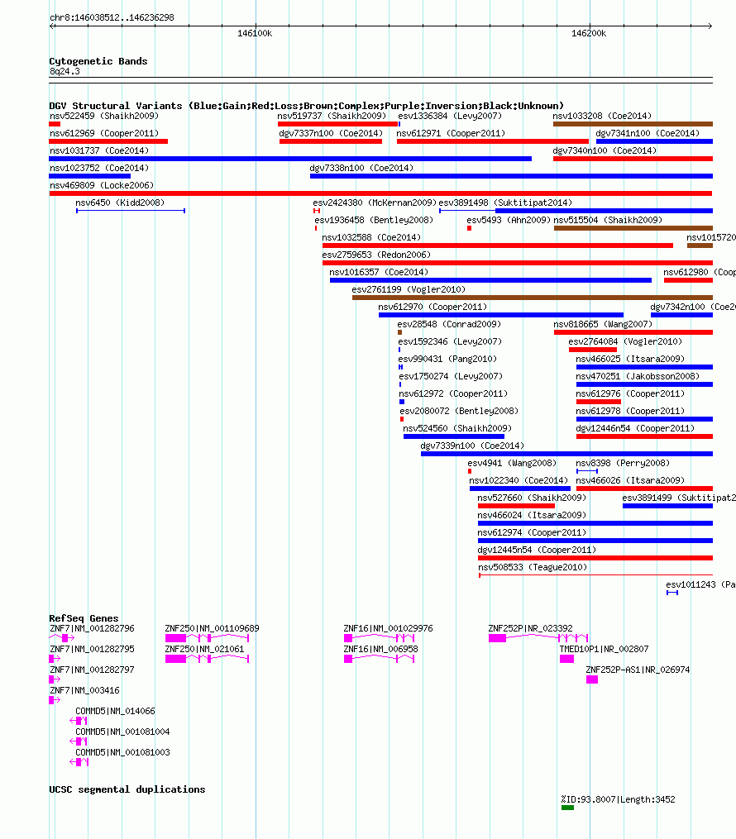The width and height of the screenshot is (736, 839).
Task: Click dgv7338n100 (Coe2014) label
Action: [361, 168]
